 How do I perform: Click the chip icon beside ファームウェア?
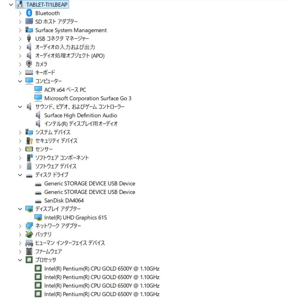coord(29,251)
